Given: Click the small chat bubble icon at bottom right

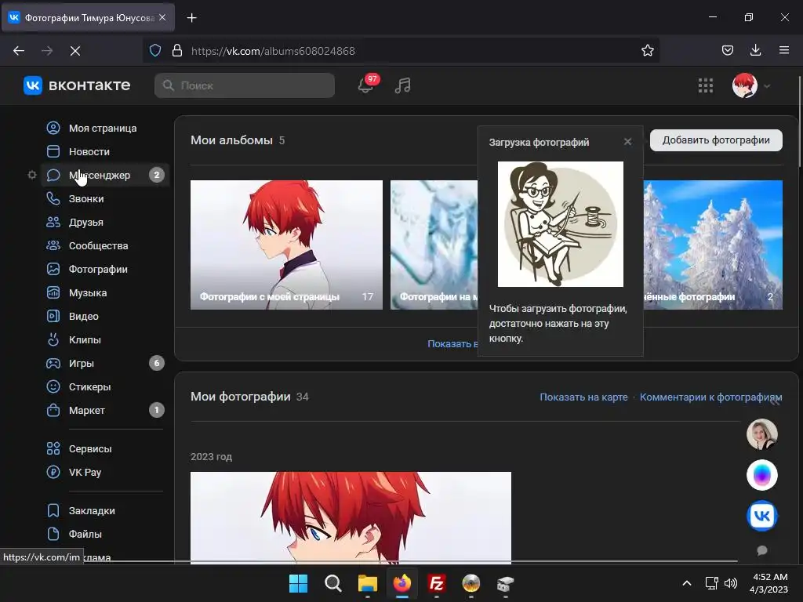Looking at the screenshot, I should (762, 550).
